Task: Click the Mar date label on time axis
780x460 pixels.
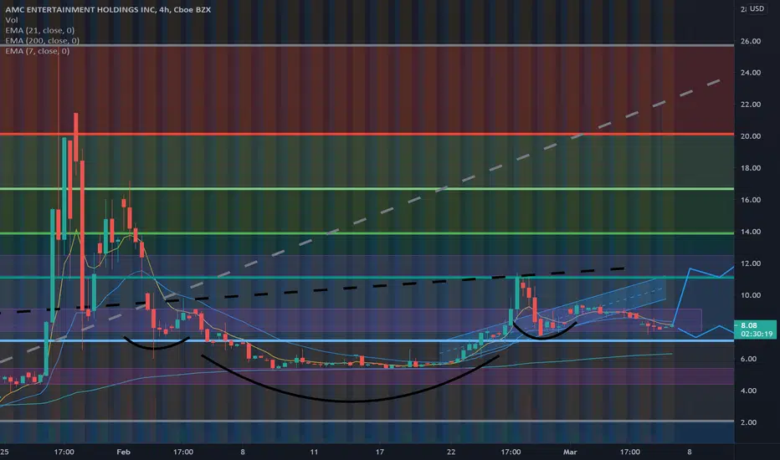Action: click(570, 452)
